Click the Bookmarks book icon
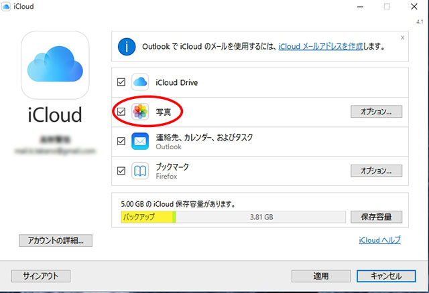The image size is (429, 293). click(140, 171)
